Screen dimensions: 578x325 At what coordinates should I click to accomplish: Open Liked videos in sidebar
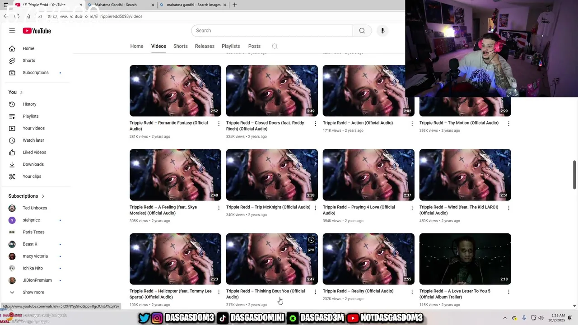click(36, 152)
